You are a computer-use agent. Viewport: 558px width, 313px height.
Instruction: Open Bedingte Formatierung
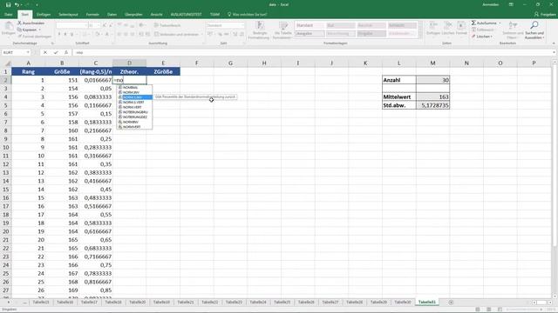pyautogui.click(x=259, y=30)
